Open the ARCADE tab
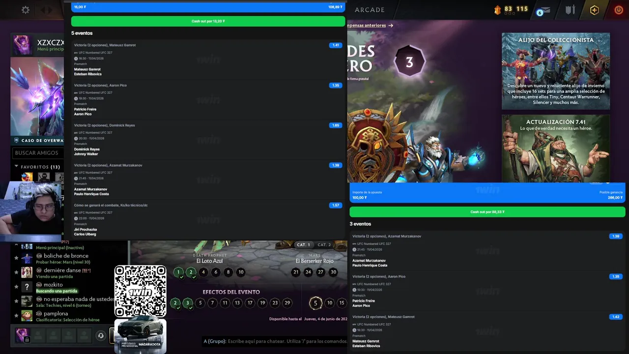The width and height of the screenshot is (629, 354). pos(370,10)
